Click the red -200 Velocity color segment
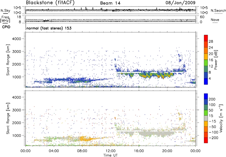Viewport: 226px width, 157px height. [206, 140]
